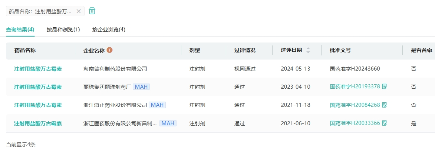
Task: Select the 药品名称 filter tag text
Action: tap(40, 11)
